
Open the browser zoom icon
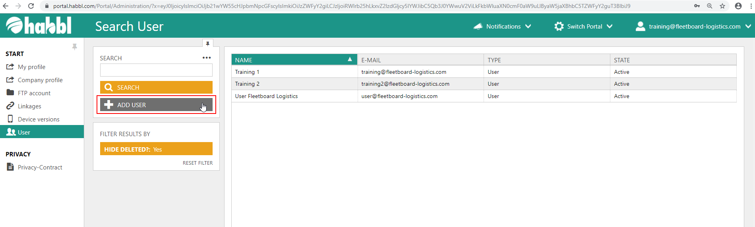point(710,6)
